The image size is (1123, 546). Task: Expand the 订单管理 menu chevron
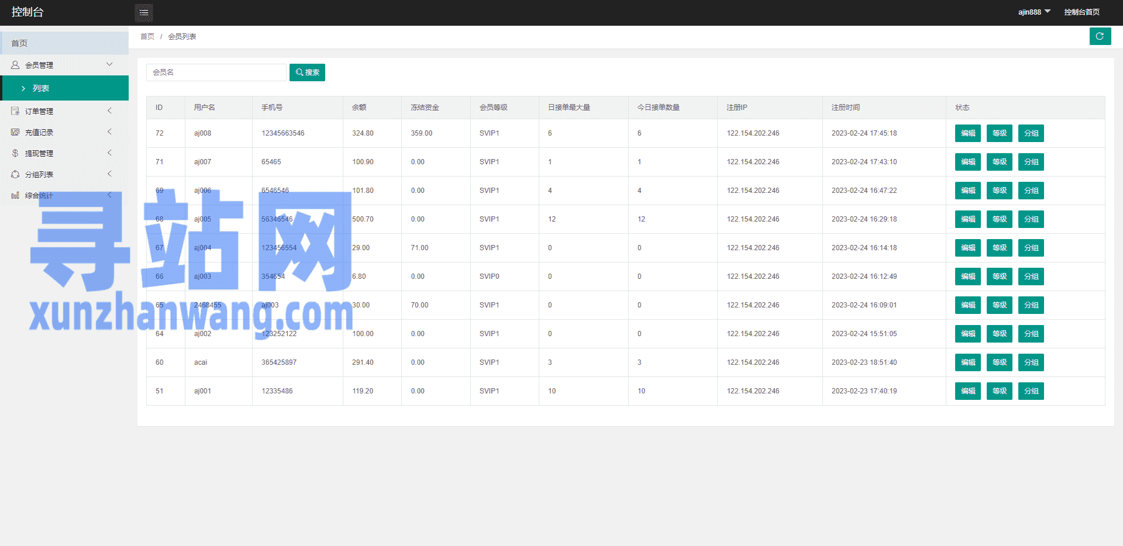(x=109, y=110)
